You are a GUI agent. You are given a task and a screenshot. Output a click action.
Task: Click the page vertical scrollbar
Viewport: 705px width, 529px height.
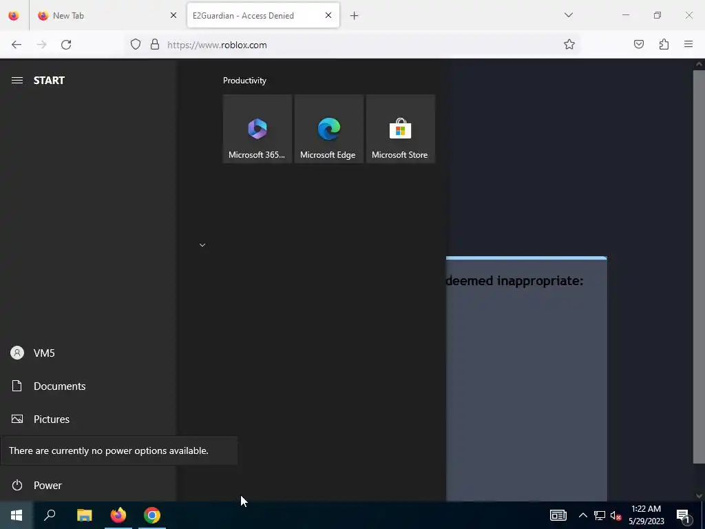pyautogui.click(x=699, y=267)
